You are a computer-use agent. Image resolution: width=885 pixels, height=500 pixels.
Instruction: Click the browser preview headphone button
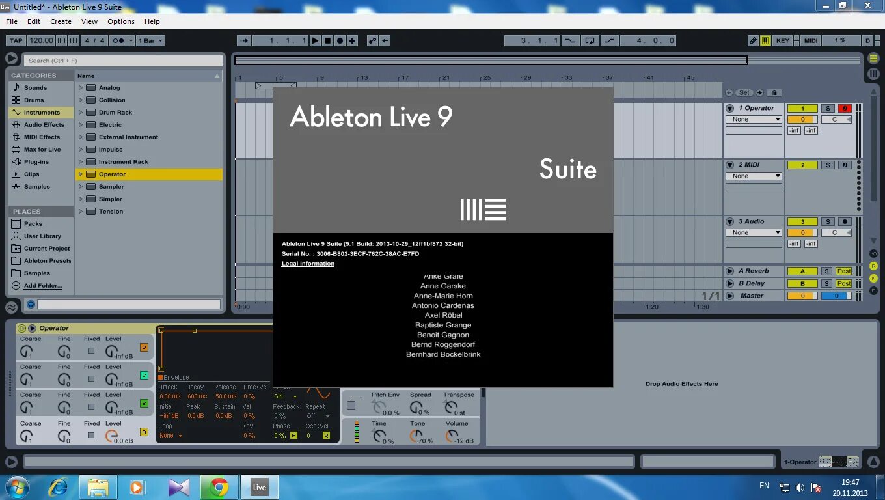coord(30,304)
